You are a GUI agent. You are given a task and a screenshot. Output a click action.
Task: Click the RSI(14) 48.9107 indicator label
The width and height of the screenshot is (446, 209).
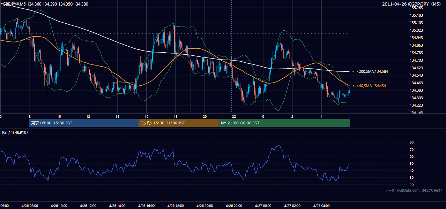15,132
